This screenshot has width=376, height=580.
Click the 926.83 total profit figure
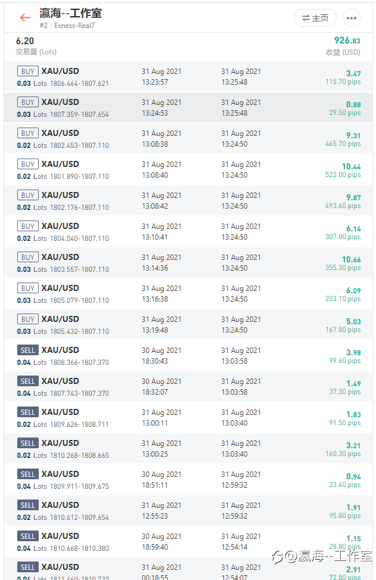coord(347,41)
